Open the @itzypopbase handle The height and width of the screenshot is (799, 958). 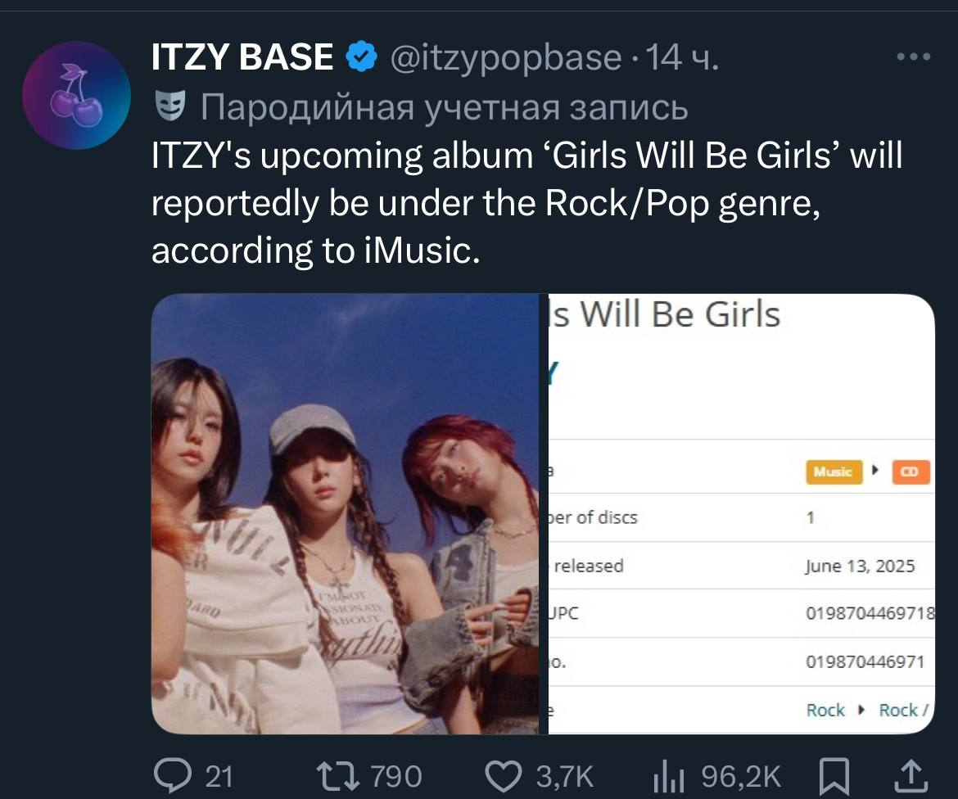(x=505, y=57)
